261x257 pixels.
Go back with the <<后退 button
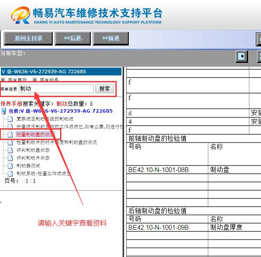pos(73,39)
